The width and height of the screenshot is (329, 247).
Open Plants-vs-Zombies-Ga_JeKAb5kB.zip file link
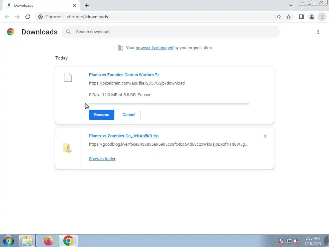124,136
